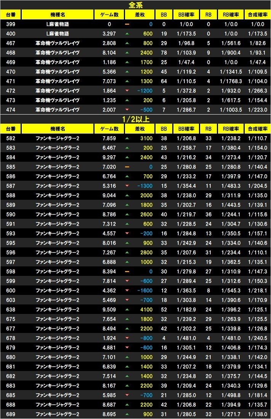Click the 差枚 header in the 1/2以上 table

[x=140, y=129]
